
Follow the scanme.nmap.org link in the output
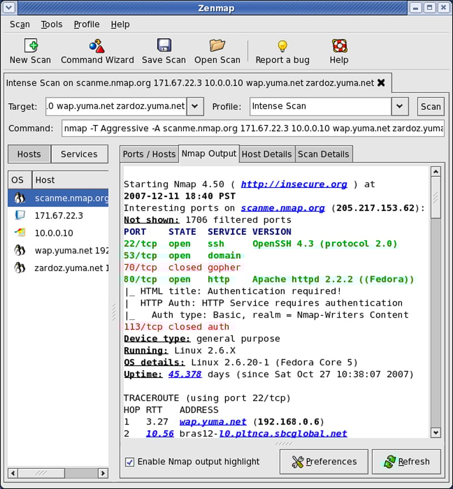(283, 208)
